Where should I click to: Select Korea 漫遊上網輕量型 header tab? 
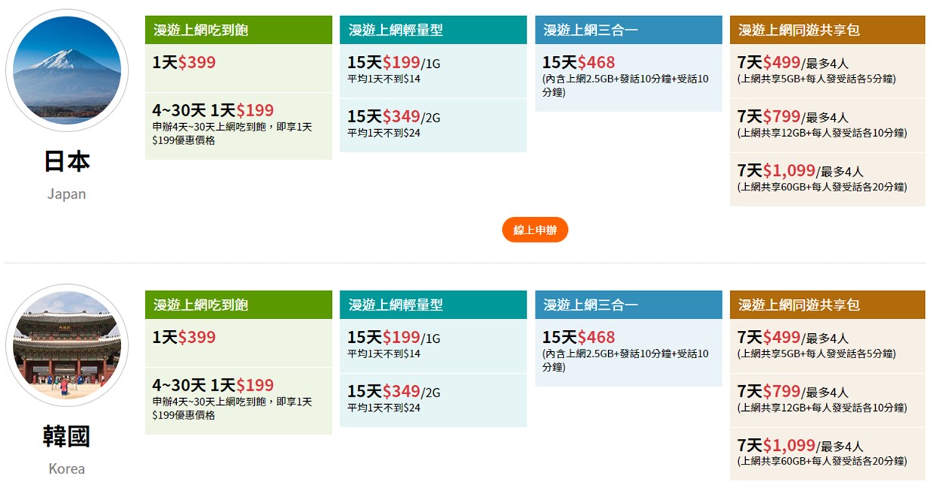click(x=433, y=305)
